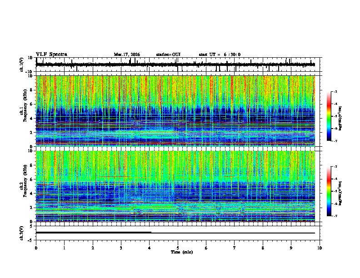The height and width of the screenshot is (278, 360).
Task: Click the "-3" label on the ch.2 colorbar
Action: pos(335,167)
